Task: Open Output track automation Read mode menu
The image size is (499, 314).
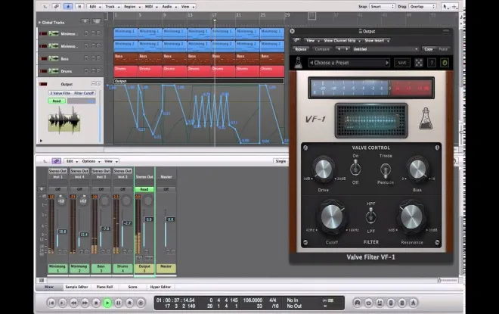Action: [57, 101]
